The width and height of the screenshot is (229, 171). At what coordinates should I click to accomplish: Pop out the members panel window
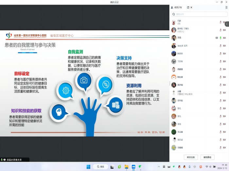coord(188,7)
